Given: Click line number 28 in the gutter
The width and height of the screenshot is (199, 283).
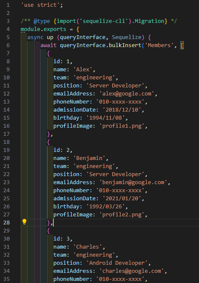Looking at the screenshot, I should point(6,223).
